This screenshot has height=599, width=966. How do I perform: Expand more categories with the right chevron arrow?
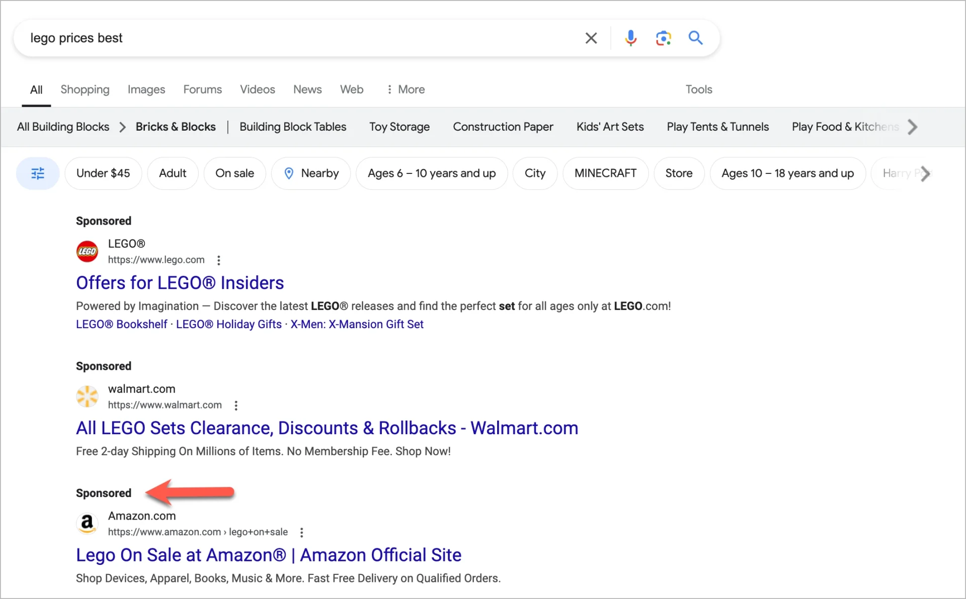point(912,127)
